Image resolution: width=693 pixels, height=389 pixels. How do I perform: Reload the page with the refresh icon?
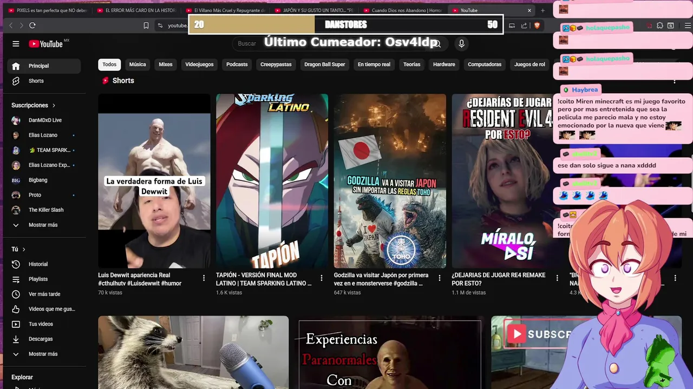click(32, 25)
